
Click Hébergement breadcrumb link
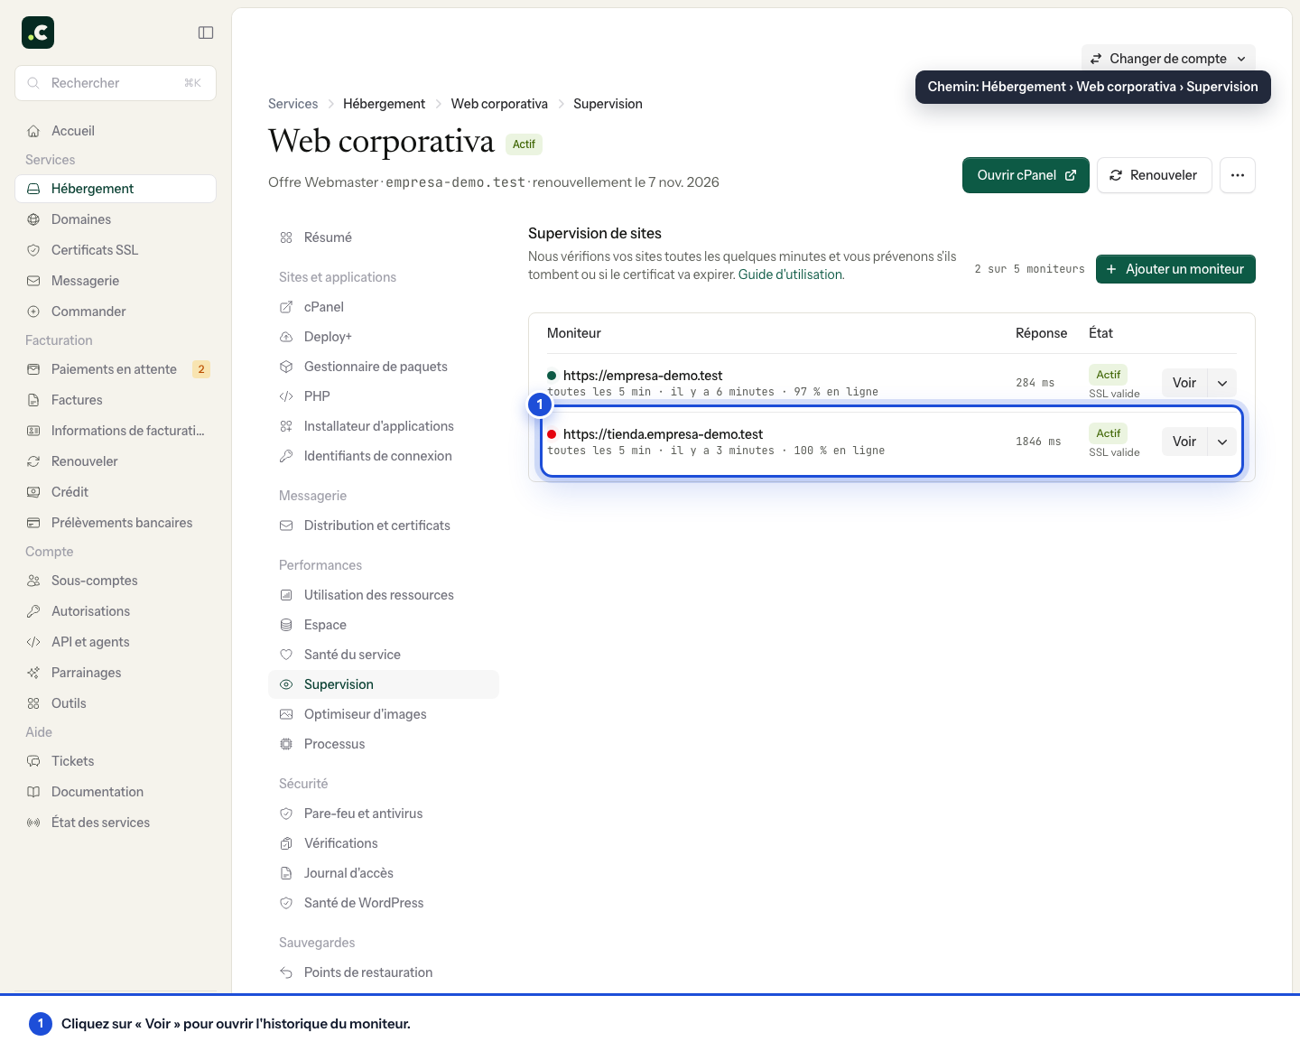[384, 104]
